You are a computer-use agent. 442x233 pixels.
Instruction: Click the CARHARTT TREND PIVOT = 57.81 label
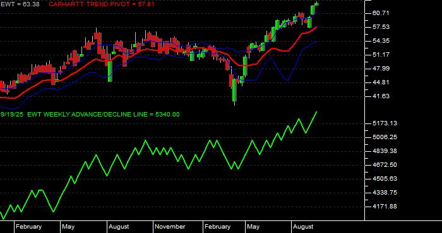[x=102, y=4]
